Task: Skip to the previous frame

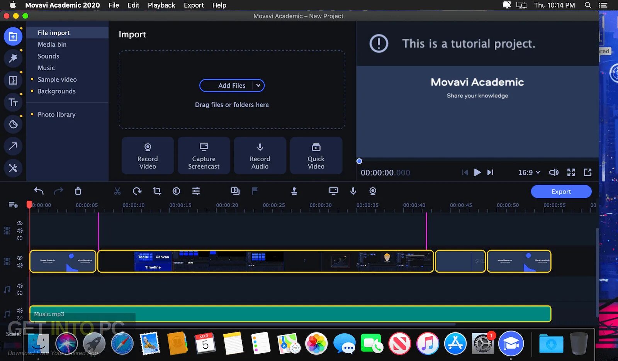Action: click(465, 172)
